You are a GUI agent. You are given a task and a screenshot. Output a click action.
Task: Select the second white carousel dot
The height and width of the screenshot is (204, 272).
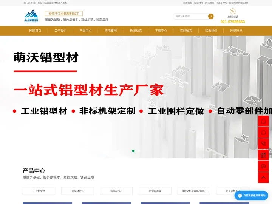pyautogui.click(x=139, y=151)
